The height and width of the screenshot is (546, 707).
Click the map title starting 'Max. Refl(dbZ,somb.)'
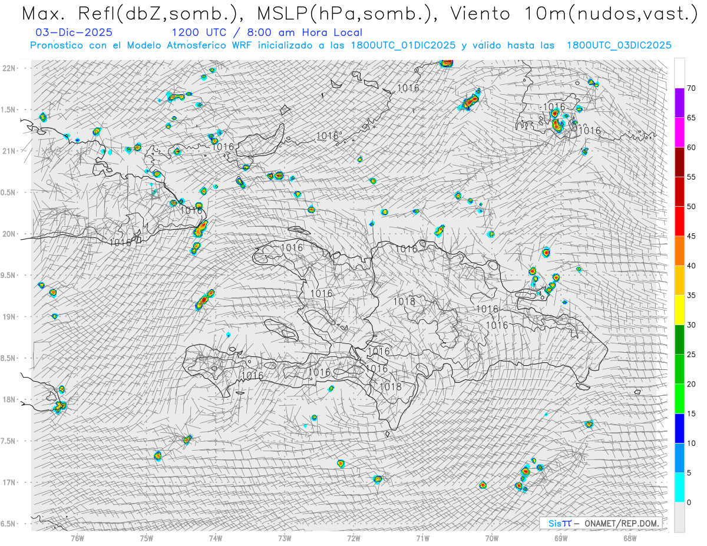pos(359,14)
